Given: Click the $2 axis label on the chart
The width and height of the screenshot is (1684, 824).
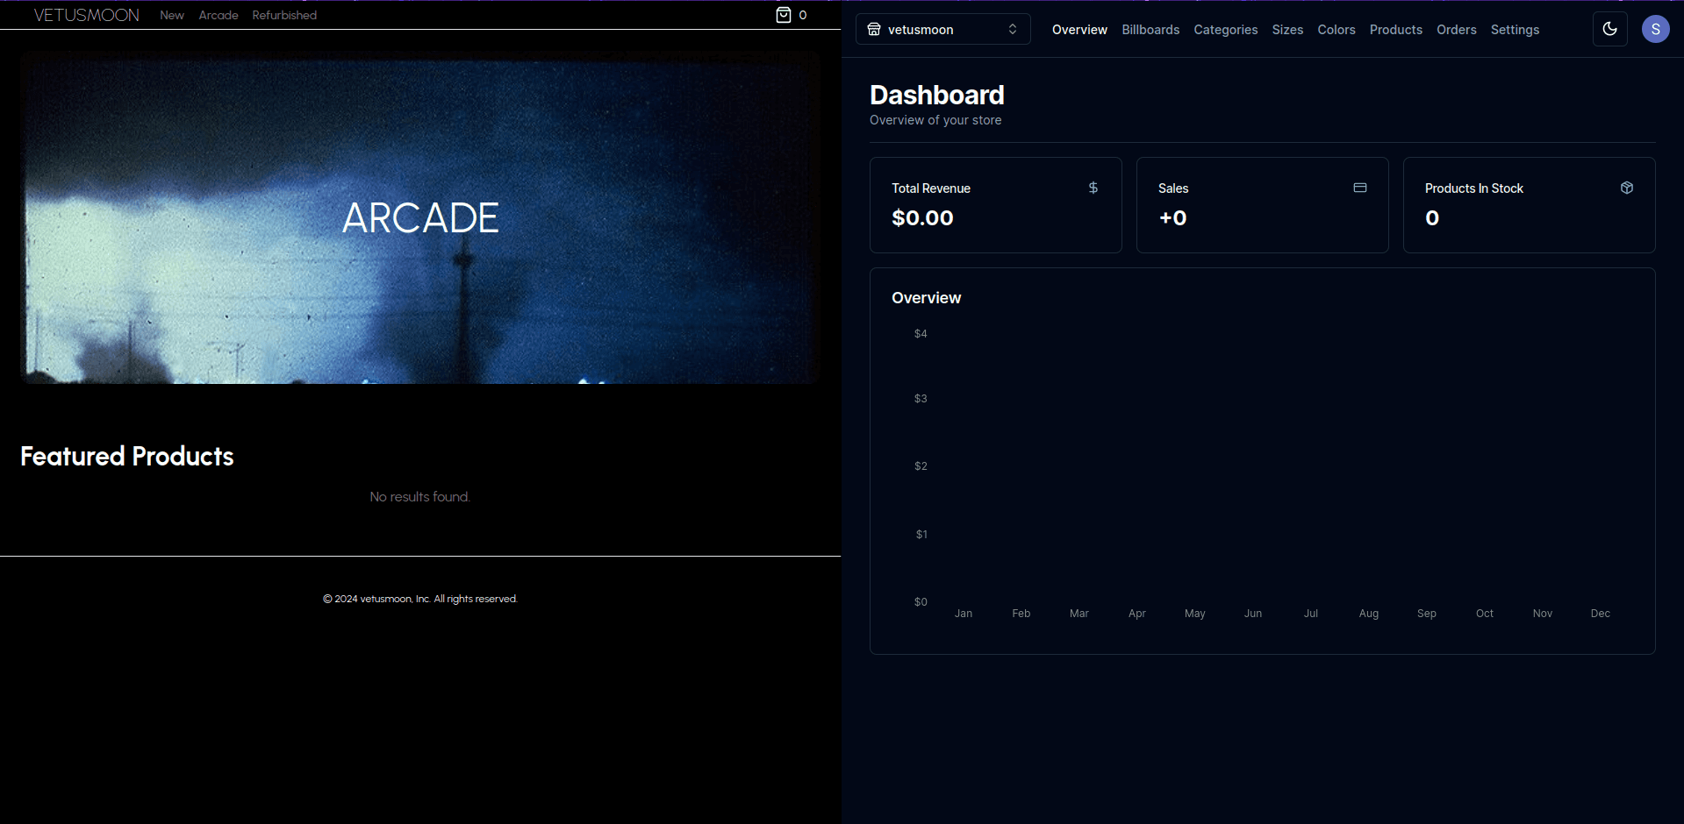Looking at the screenshot, I should (920, 465).
